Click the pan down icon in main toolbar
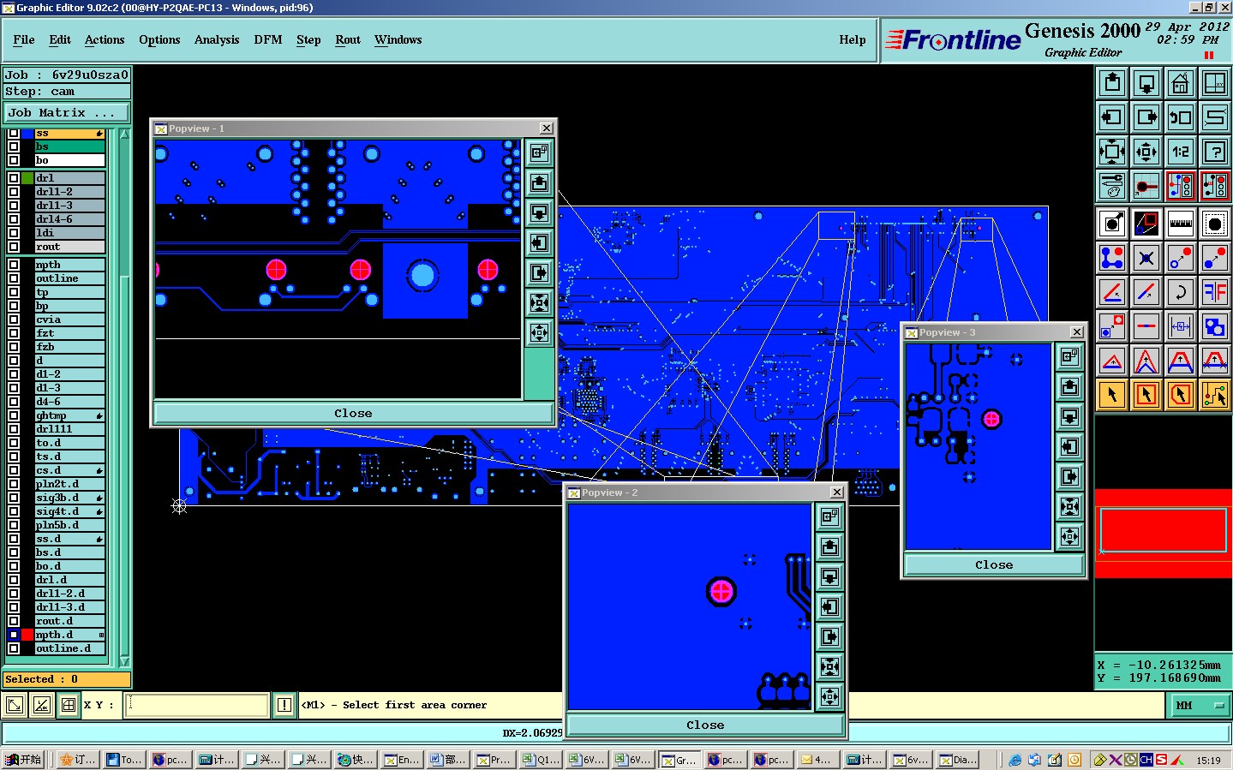Viewport: 1233px width, 770px height. (1146, 83)
